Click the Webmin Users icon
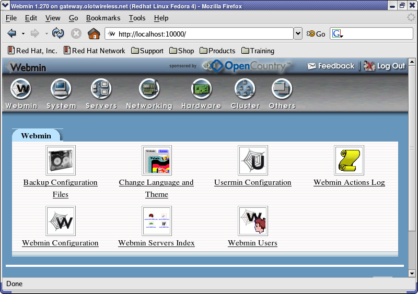Screen dimensions: 418x294 [x=253, y=221]
